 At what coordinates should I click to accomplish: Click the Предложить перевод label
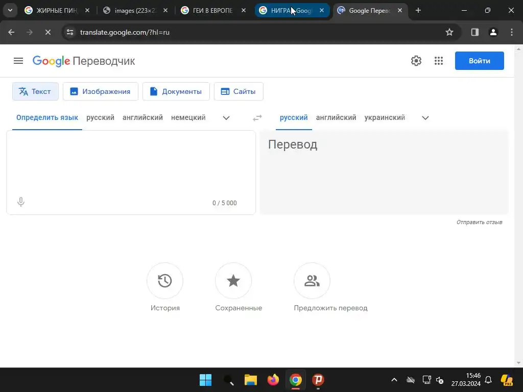(x=330, y=308)
